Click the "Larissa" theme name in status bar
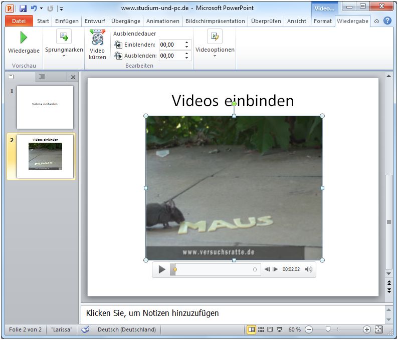The height and width of the screenshot is (340, 398). tap(62, 329)
